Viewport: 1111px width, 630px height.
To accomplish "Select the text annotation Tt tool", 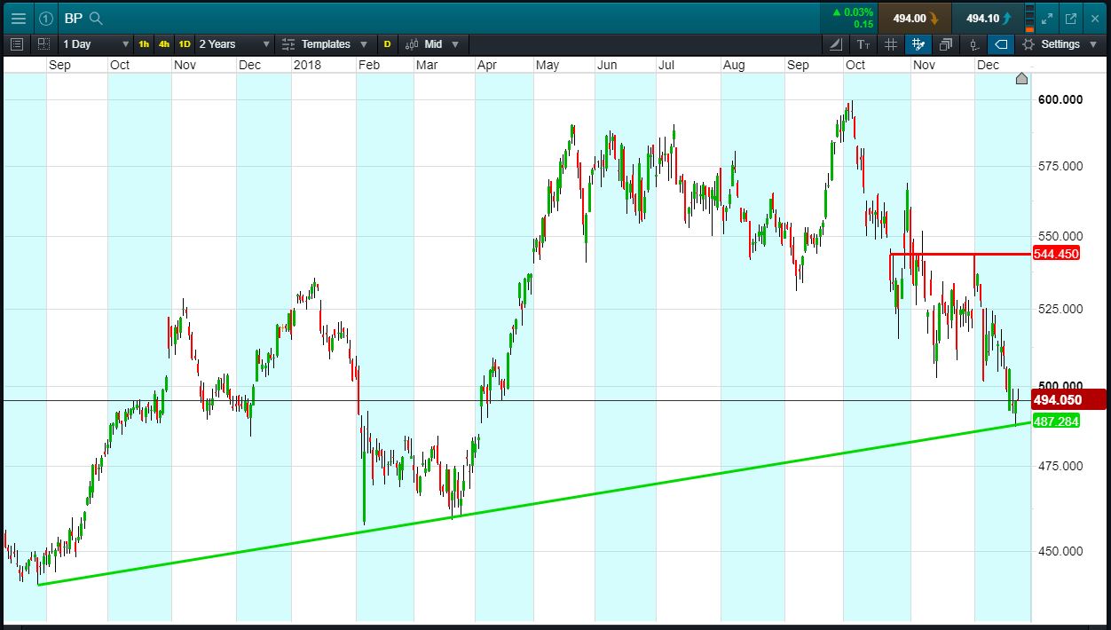I will 864,43.
